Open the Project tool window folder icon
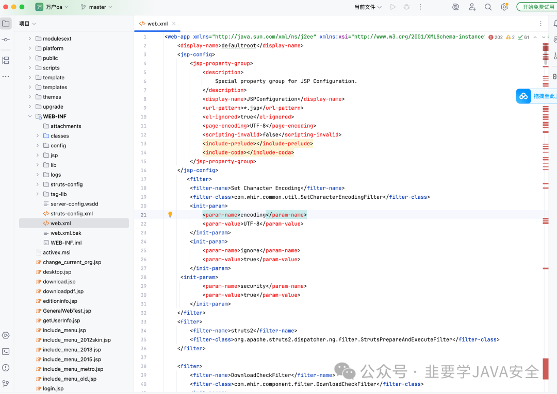 [x=6, y=23]
